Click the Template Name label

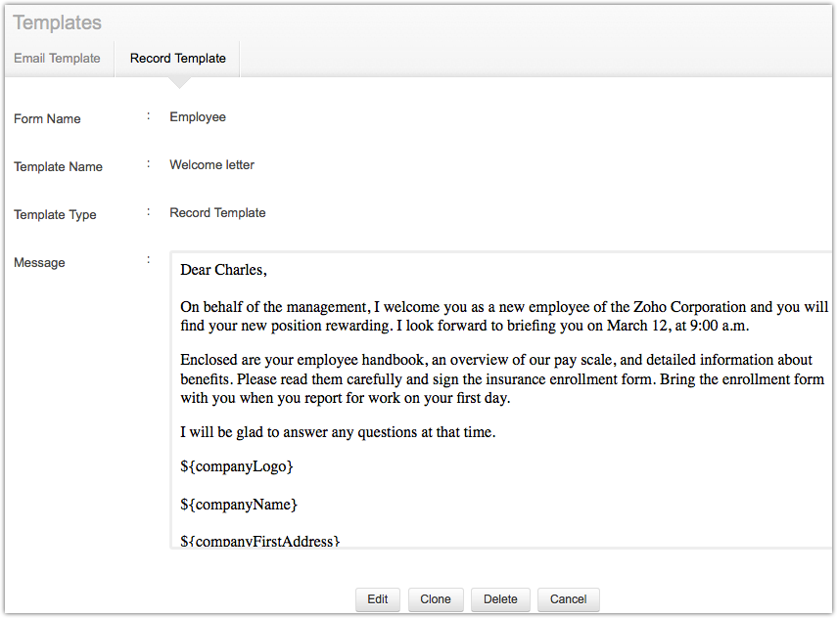[58, 167]
